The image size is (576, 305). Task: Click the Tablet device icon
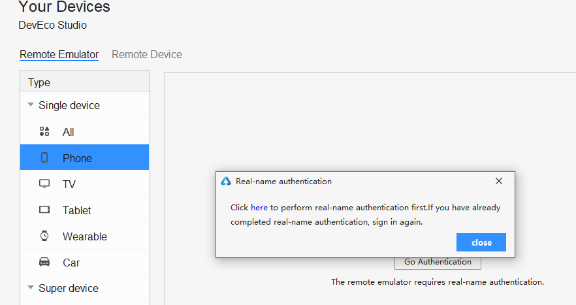coord(44,210)
